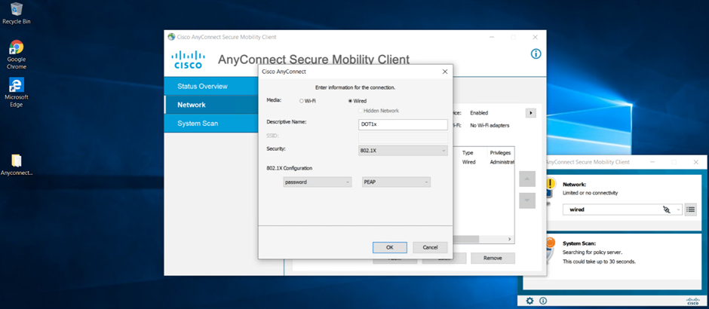
Task: Close the Cisco AnyConnect connection dialog
Action: click(444, 72)
